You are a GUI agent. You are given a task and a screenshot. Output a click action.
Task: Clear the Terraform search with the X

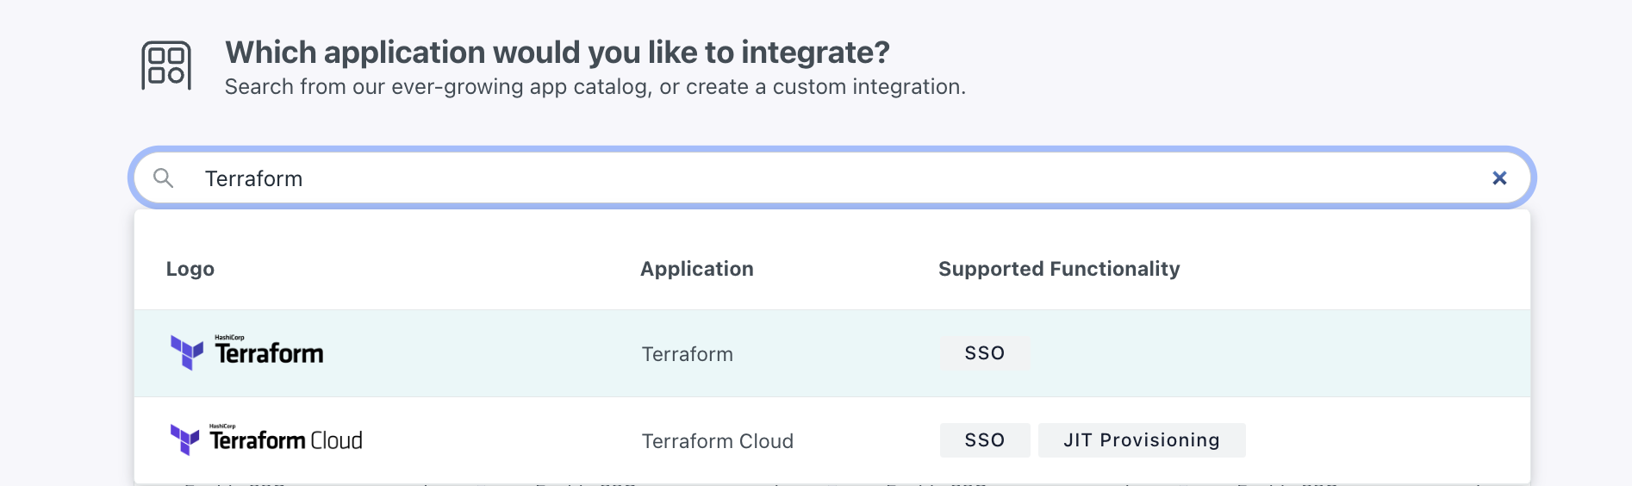(x=1499, y=178)
